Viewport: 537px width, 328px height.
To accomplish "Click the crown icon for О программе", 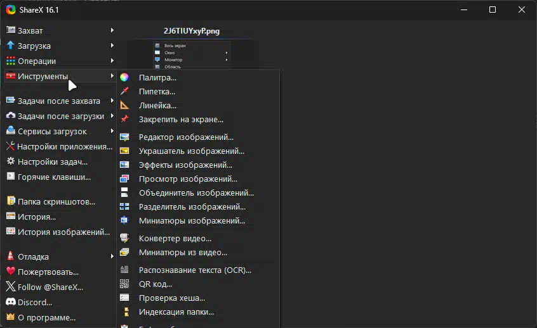I will tap(11, 317).
